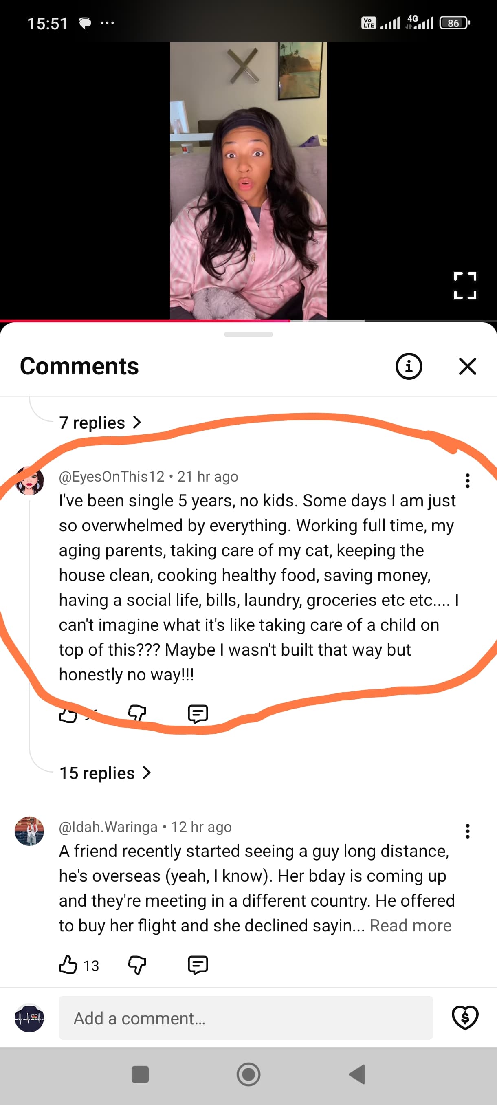Open EyesOnThis12 profile avatar
Viewport: 497px width, 1105px height.
[30, 481]
